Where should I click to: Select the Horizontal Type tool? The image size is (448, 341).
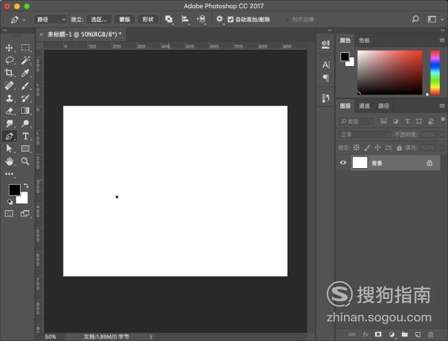click(x=25, y=136)
